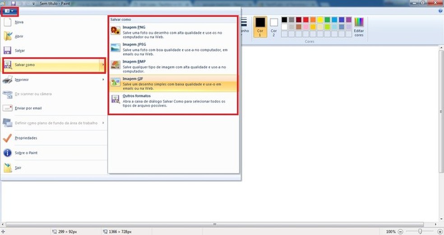Open Outros formatos save dialog
This screenshot has width=444, height=235.
coord(173,100)
